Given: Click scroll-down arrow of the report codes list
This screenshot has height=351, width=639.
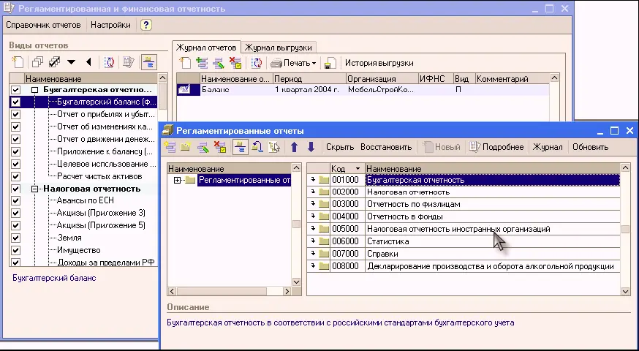Looking at the screenshot, I should [625, 291].
